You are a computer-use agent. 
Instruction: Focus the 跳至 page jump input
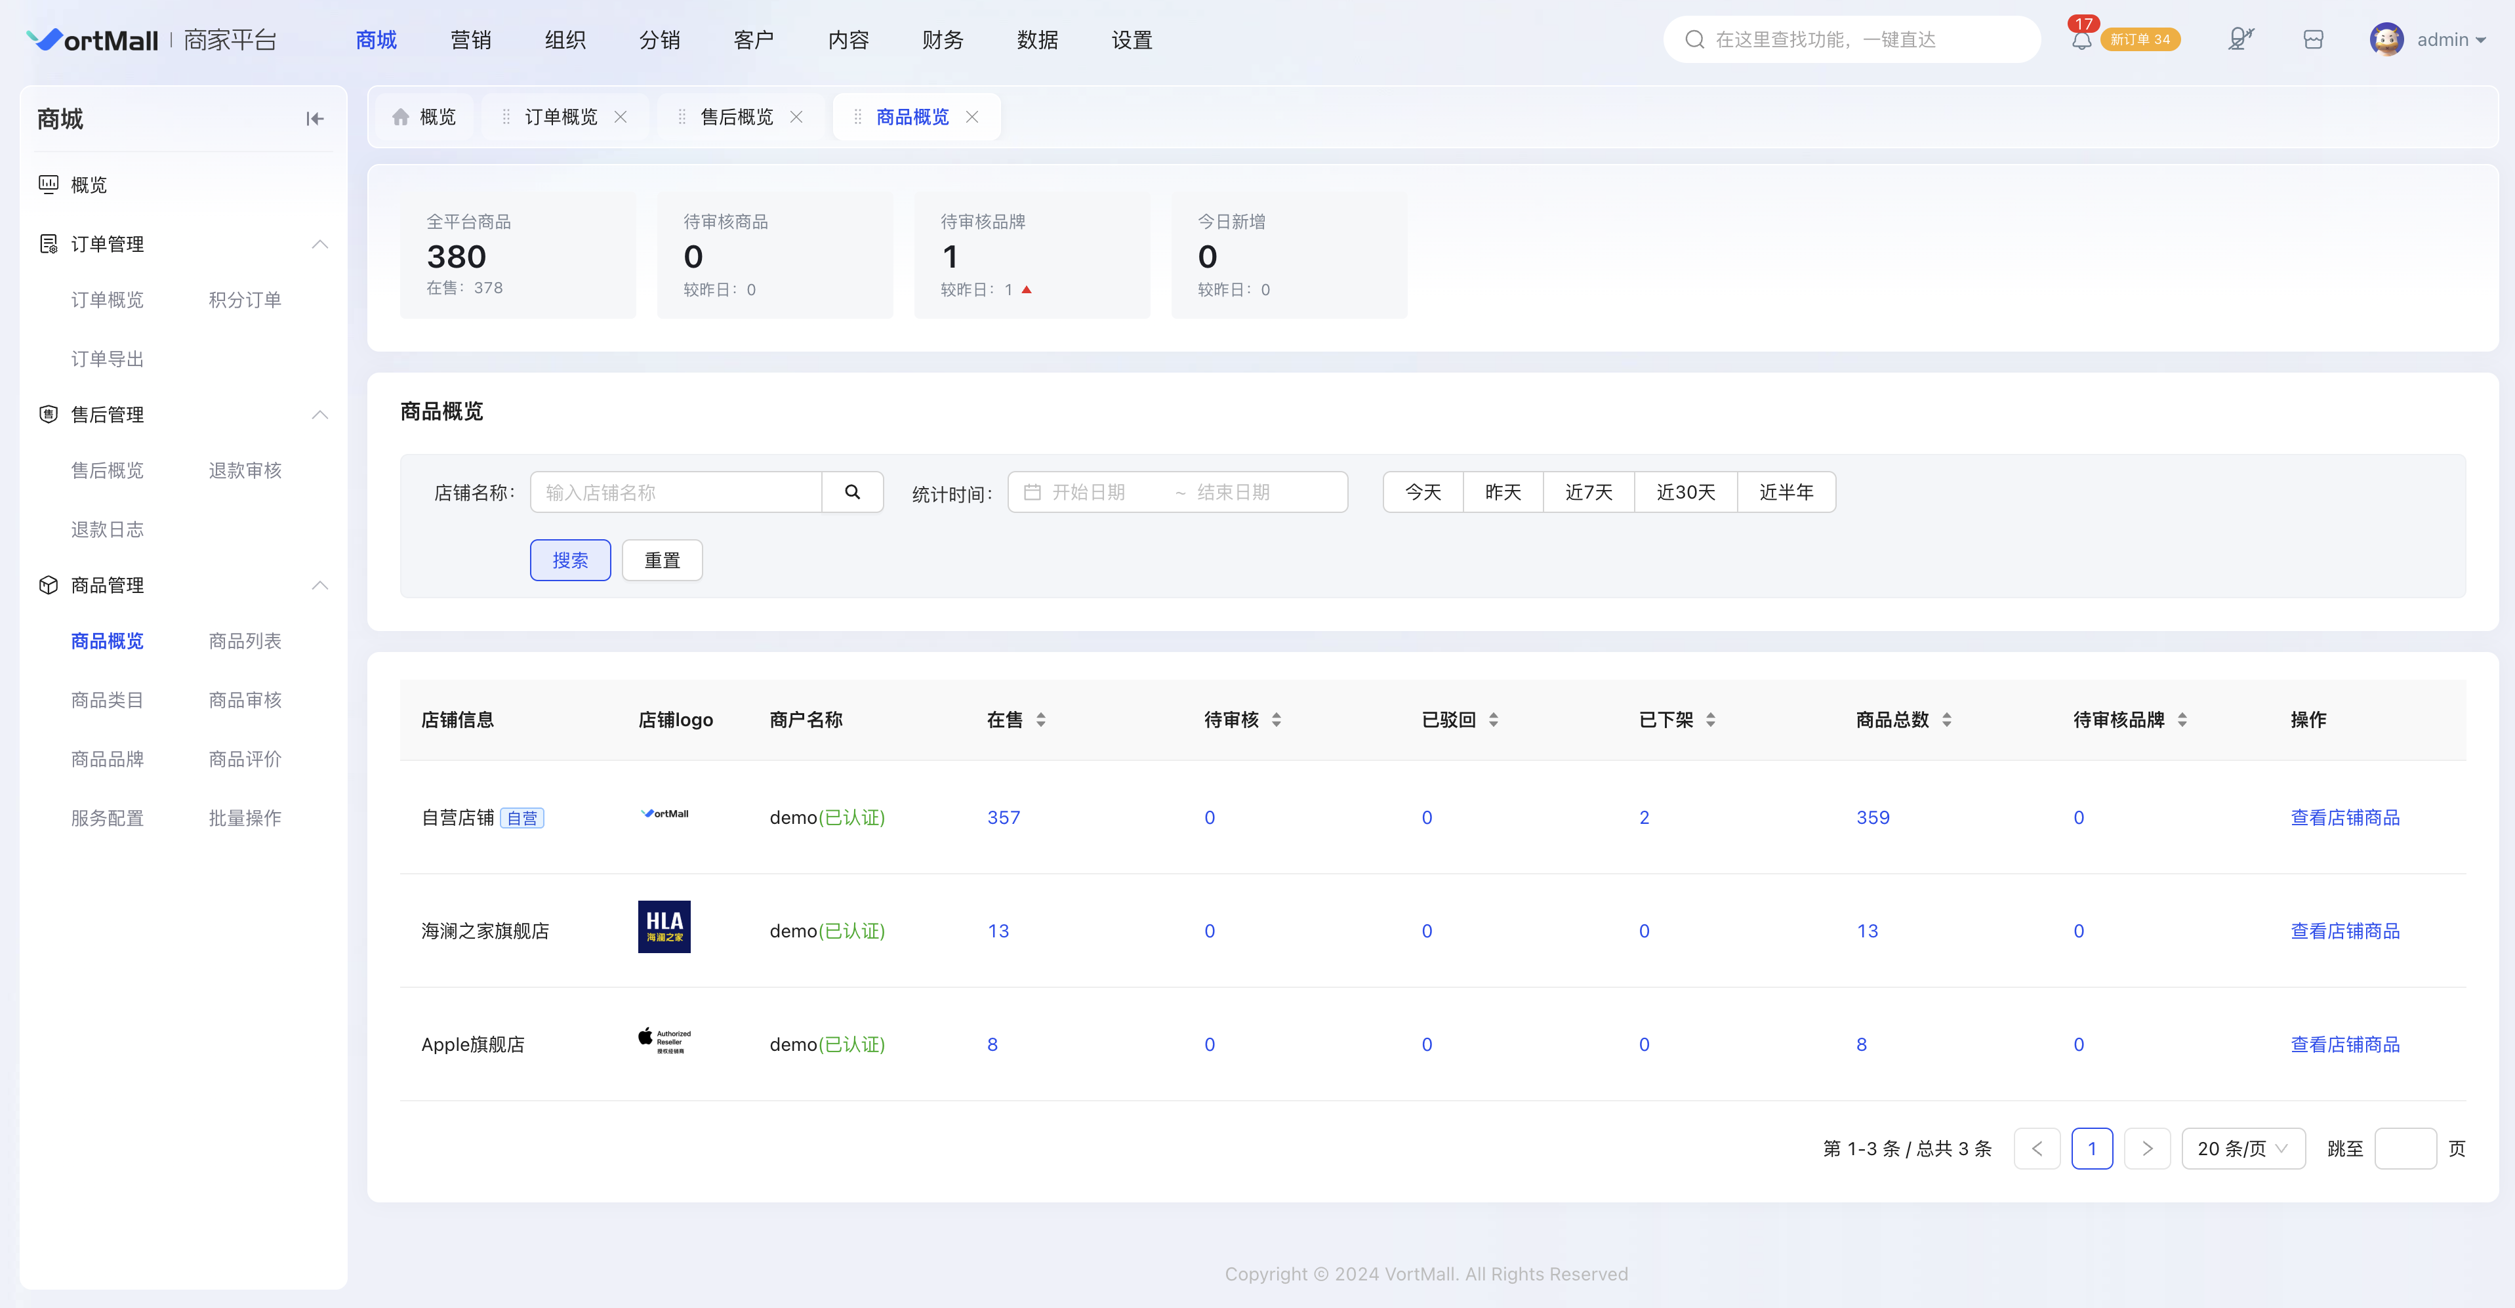pyautogui.click(x=2405, y=1149)
